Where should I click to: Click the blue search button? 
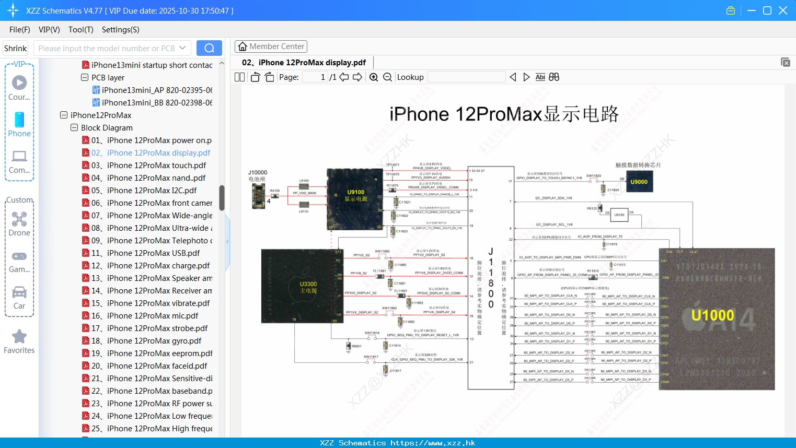(x=209, y=48)
